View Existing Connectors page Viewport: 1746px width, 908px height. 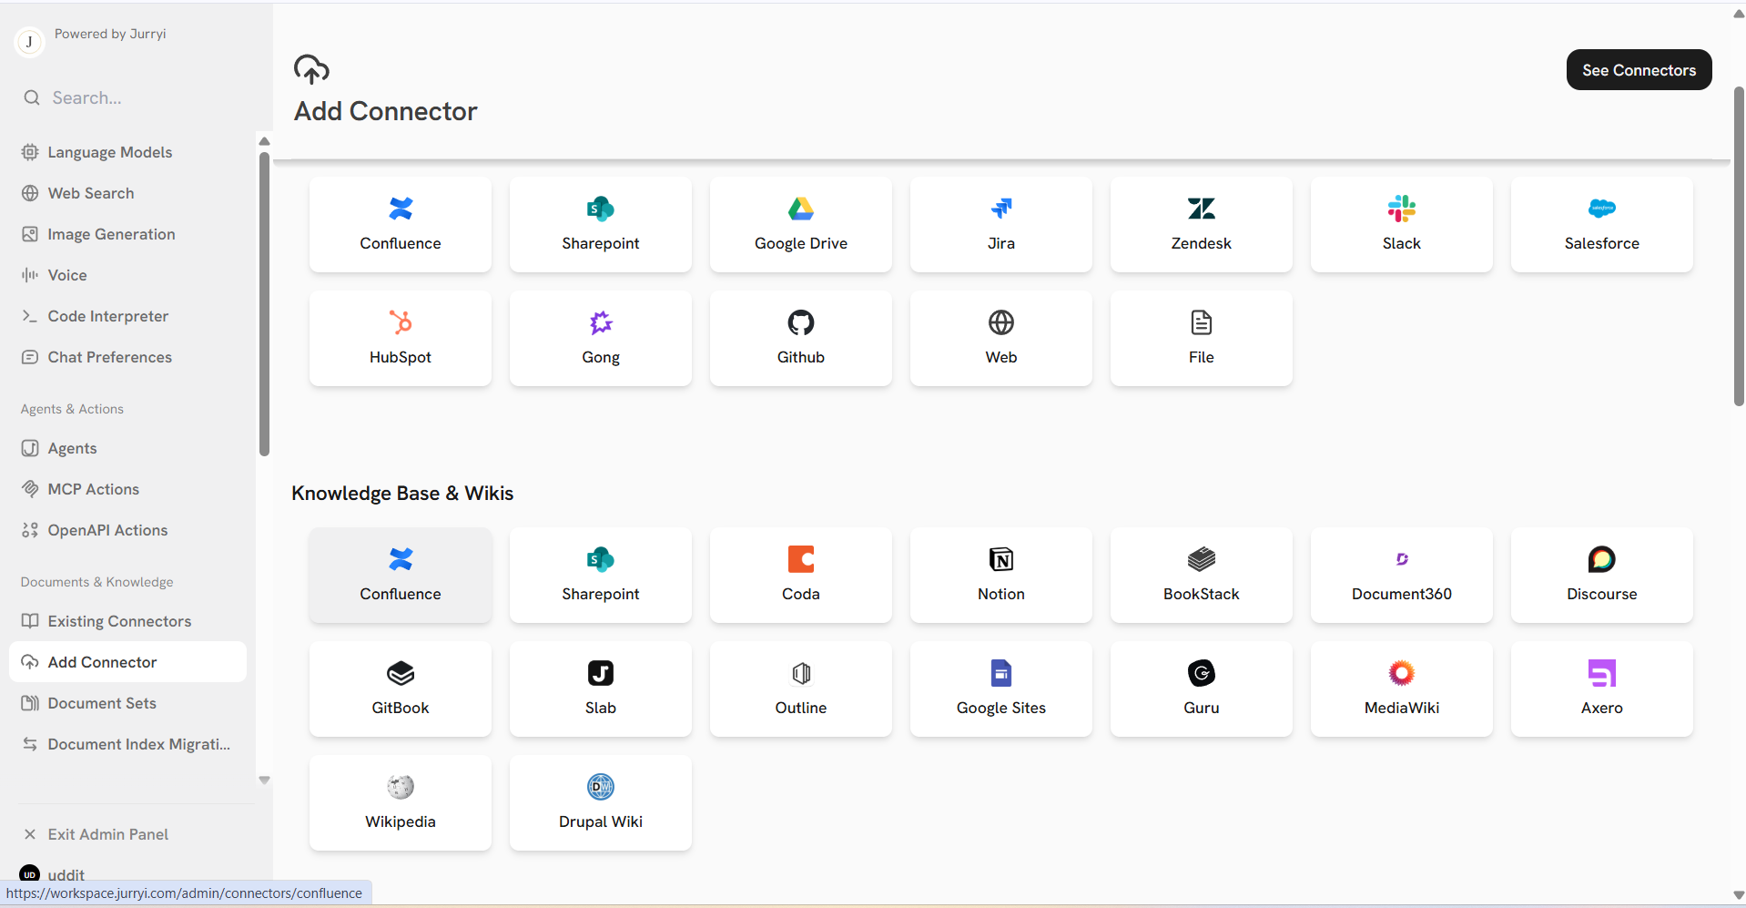click(x=127, y=621)
